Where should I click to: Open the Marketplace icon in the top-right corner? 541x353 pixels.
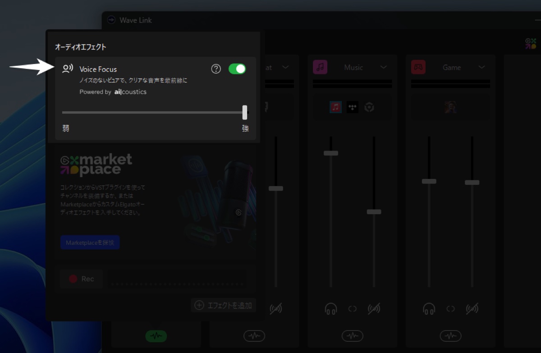(531, 43)
